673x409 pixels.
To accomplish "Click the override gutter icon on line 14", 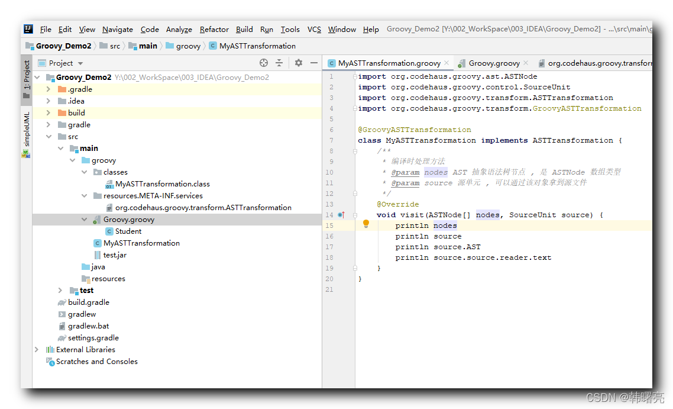I will pyautogui.click(x=341, y=215).
